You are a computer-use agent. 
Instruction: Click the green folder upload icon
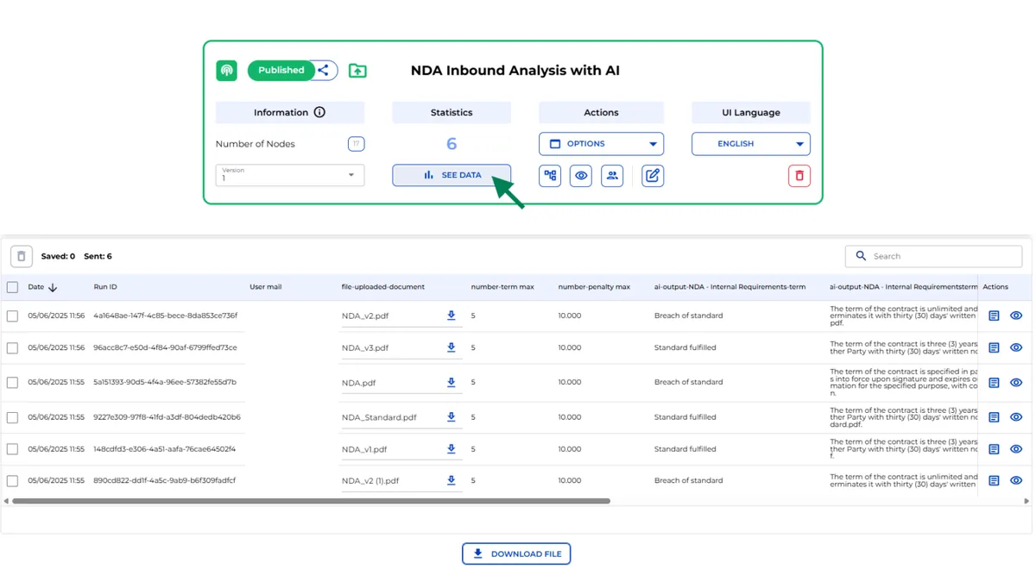(x=357, y=71)
